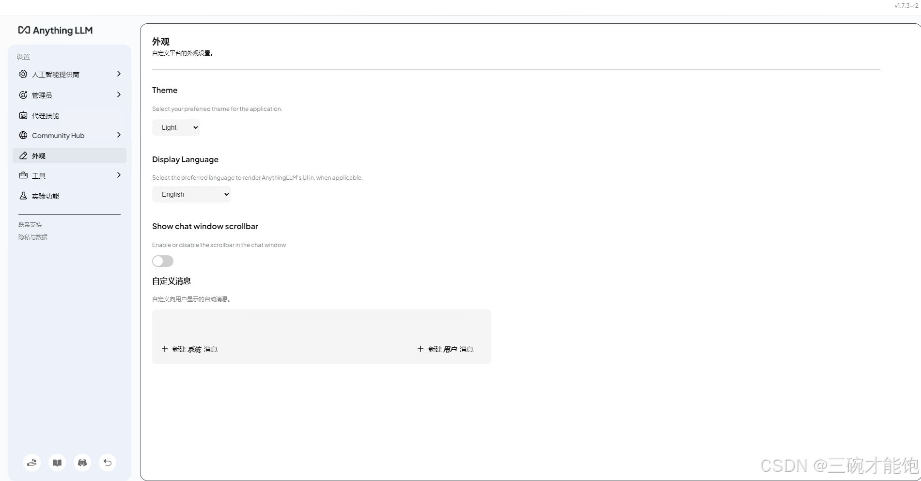This screenshot has width=921, height=481.
Task: Expand the 工具 section chevron
Action: [119, 175]
